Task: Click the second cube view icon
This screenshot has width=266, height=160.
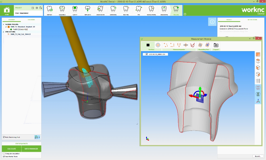Action: [x=258, y=68]
